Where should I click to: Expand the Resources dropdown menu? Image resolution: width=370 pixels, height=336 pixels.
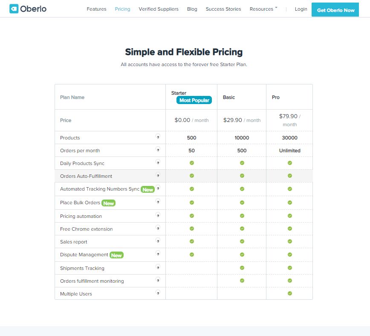click(x=263, y=9)
